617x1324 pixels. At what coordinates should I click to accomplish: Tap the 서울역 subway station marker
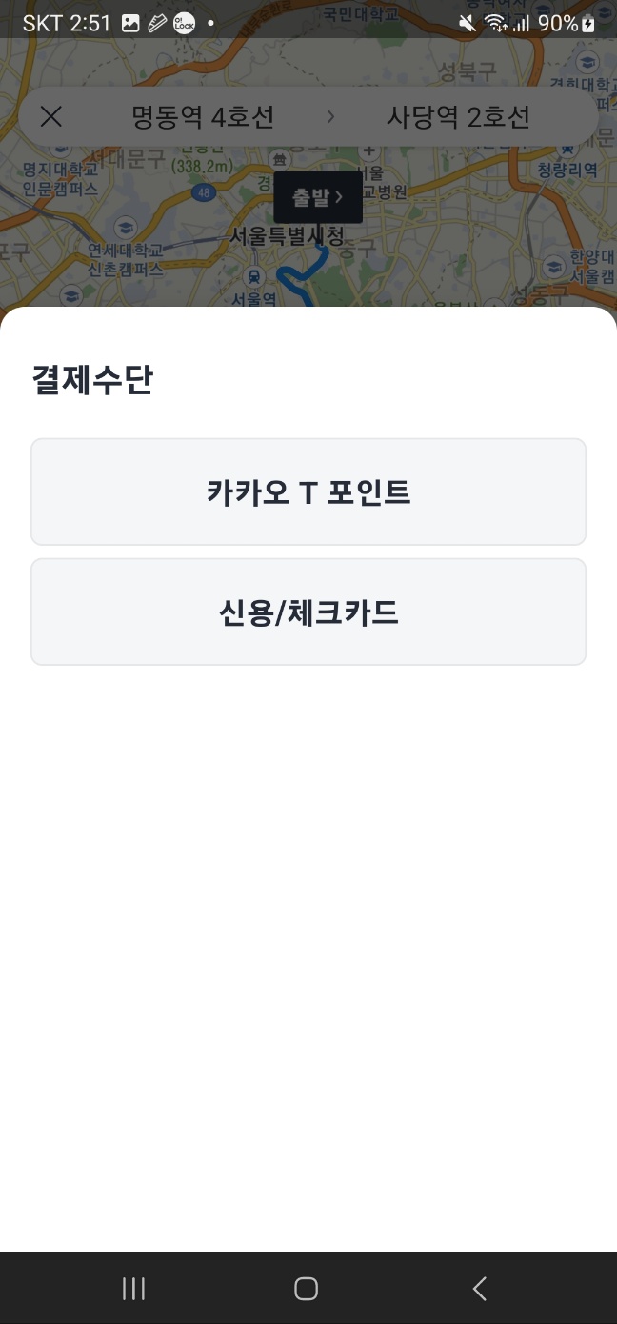pos(255,276)
